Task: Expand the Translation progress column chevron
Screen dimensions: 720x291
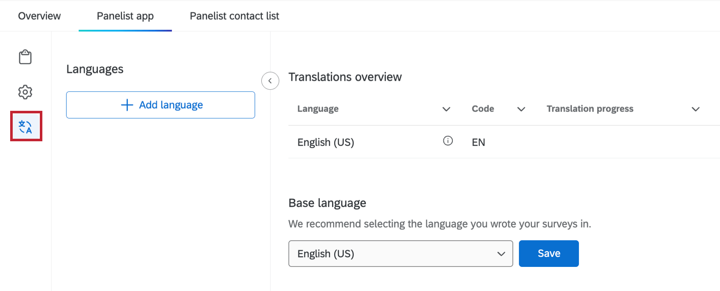Action: point(695,109)
